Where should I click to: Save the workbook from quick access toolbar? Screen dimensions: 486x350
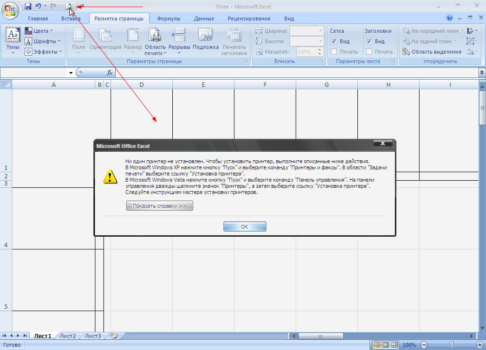pos(28,6)
